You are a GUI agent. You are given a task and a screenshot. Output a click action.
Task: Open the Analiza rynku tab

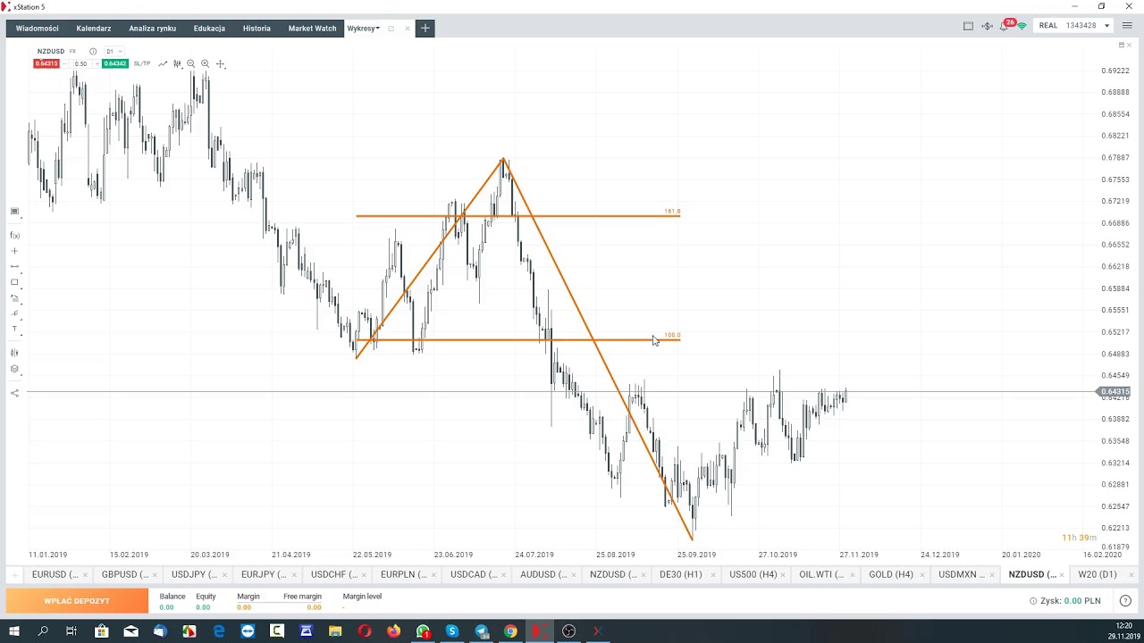[x=152, y=29]
